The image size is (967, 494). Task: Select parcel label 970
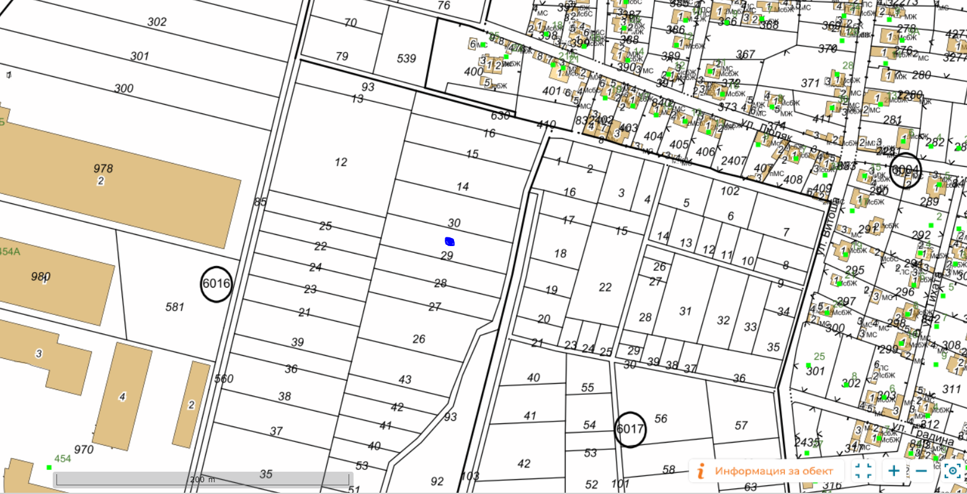pyautogui.click(x=84, y=449)
